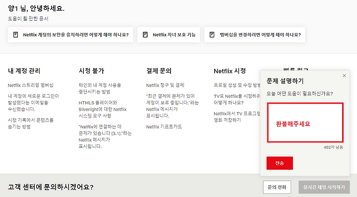Click document icon on Netflix 계정의 보안 article card
Image resolution: width=357 pixels, height=197 pixels.
tap(15, 35)
